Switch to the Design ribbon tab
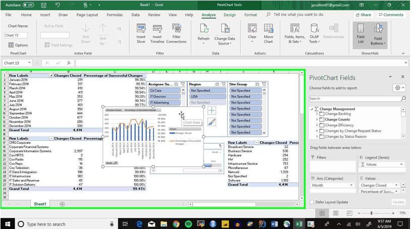The image size is (411, 229). [230, 15]
